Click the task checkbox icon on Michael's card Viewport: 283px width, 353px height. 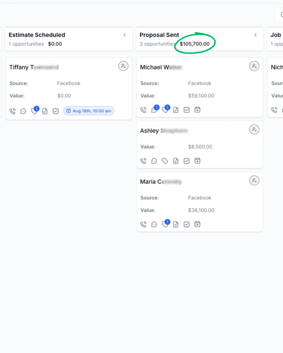[187, 110]
